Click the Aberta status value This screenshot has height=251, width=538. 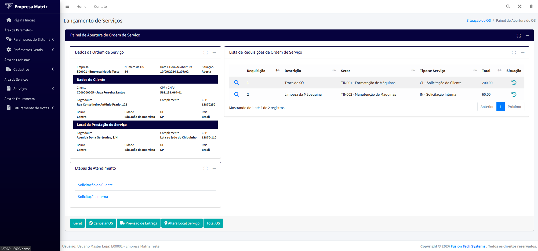click(x=206, y=72)
